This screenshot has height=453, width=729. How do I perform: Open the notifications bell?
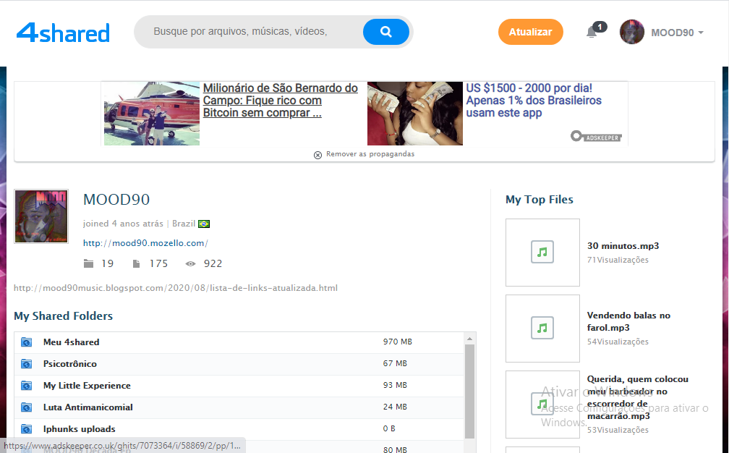592,32
